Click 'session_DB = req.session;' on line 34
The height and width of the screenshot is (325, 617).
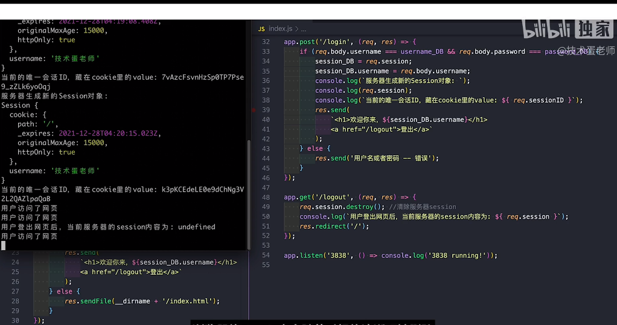click(363, 62)
